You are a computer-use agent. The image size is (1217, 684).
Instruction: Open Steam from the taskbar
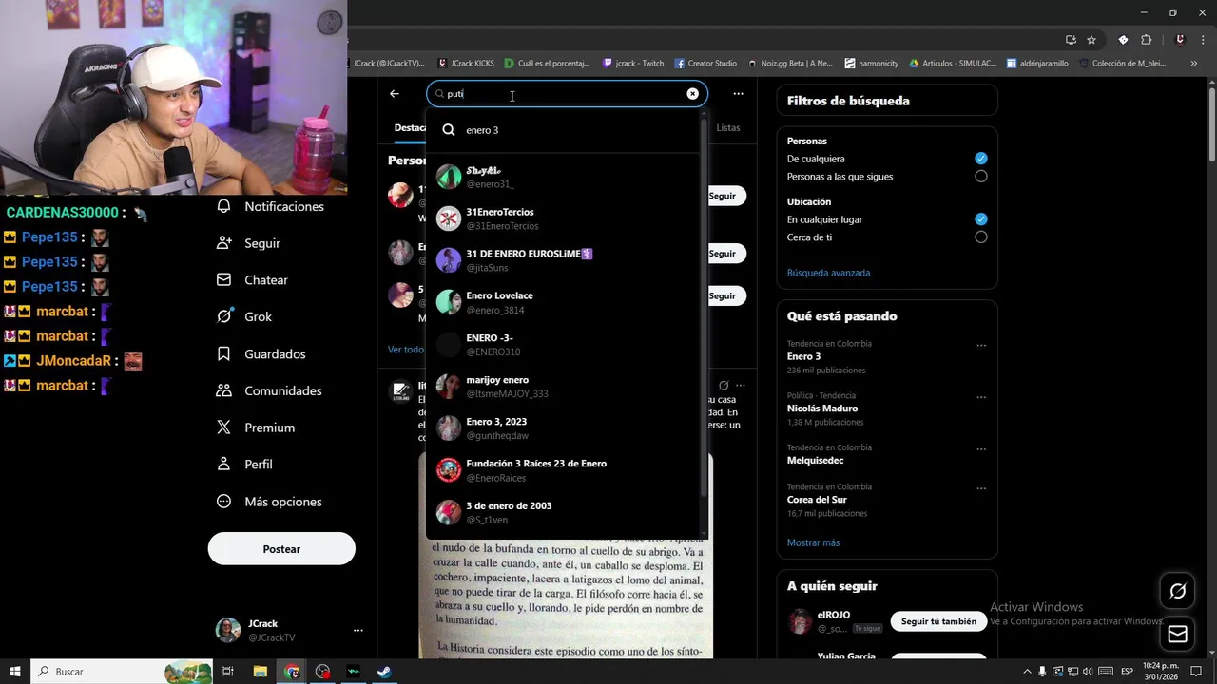(384, 672)
